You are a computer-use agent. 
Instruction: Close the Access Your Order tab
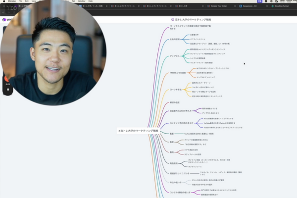point(235,6)
